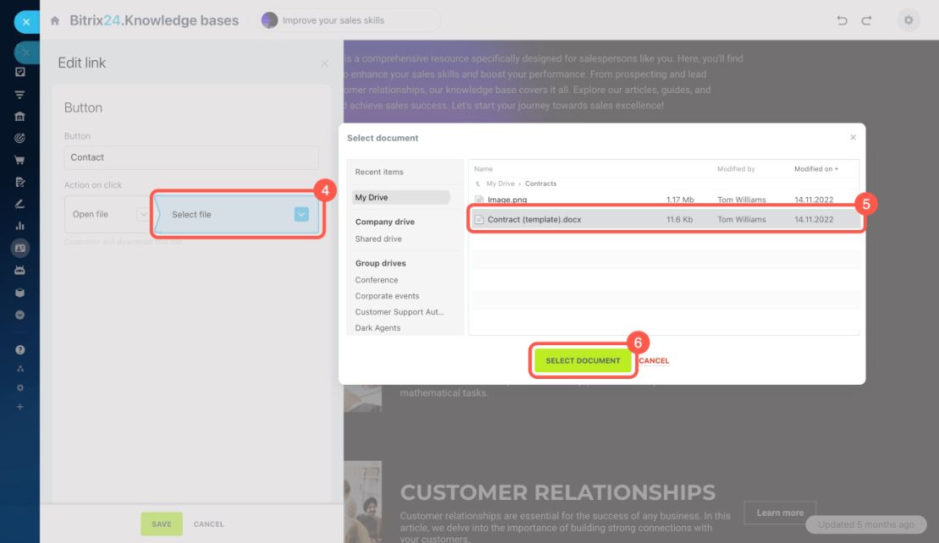
Task: Open the settings gear in the top-right corner
Action: click(x=909, y=20)
